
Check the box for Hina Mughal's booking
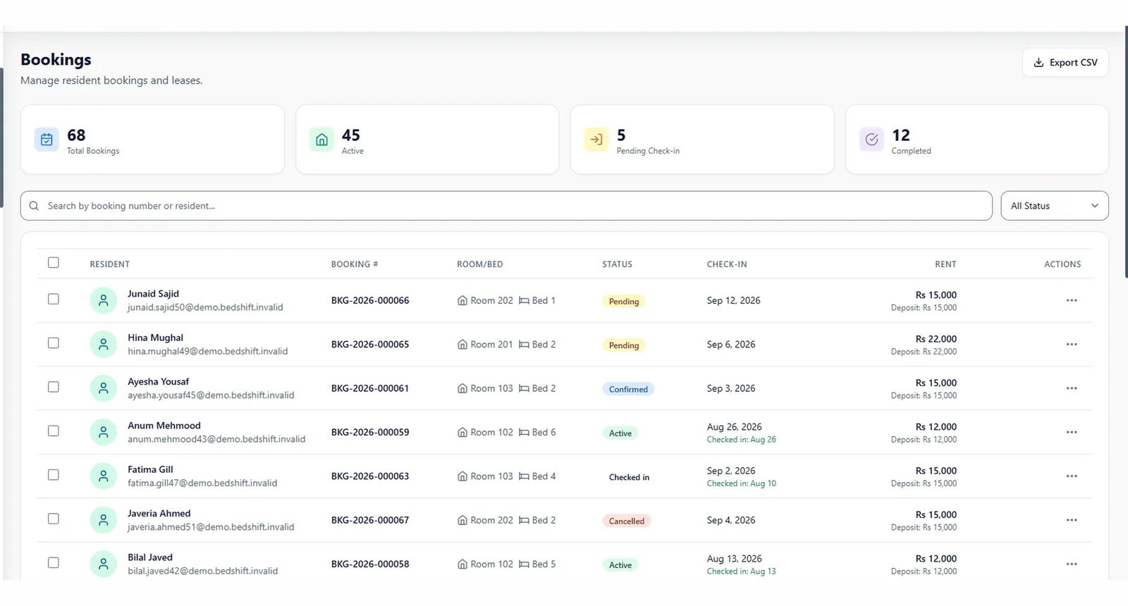tap(54, 343)
